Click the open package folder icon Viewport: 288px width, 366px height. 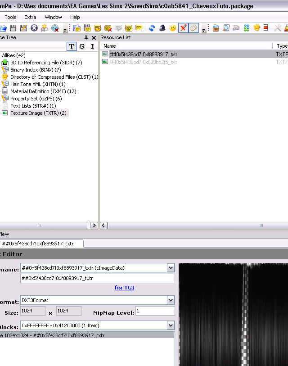point(3,28)
